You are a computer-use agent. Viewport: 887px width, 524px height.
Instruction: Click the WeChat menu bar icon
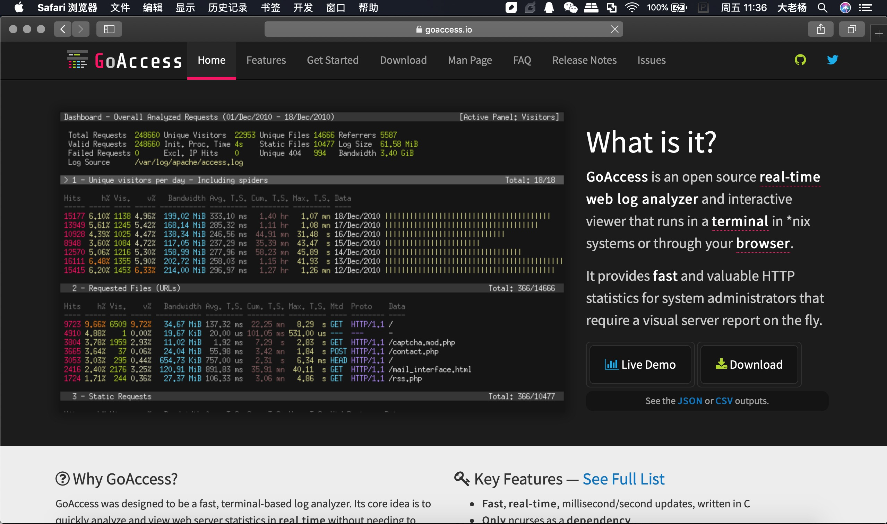coord(570,8)
